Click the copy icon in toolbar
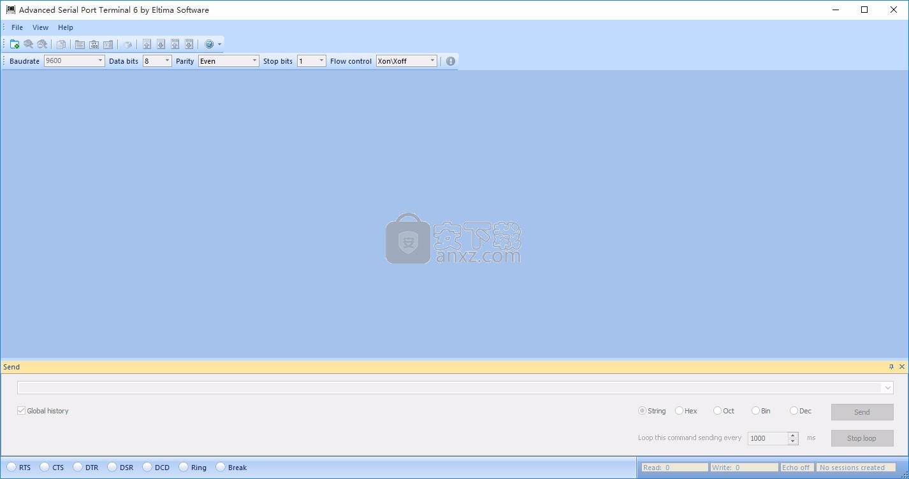This screenshot has height=479, width=909. [x=61, y=44]
